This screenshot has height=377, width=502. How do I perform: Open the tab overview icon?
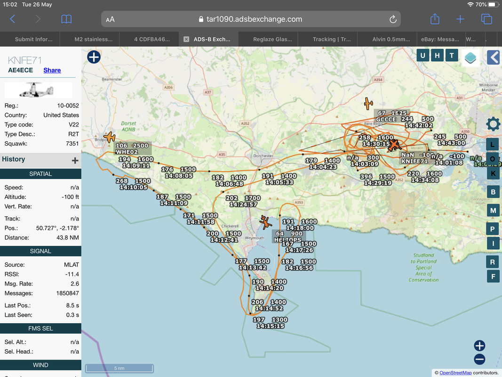pos(486,19)
